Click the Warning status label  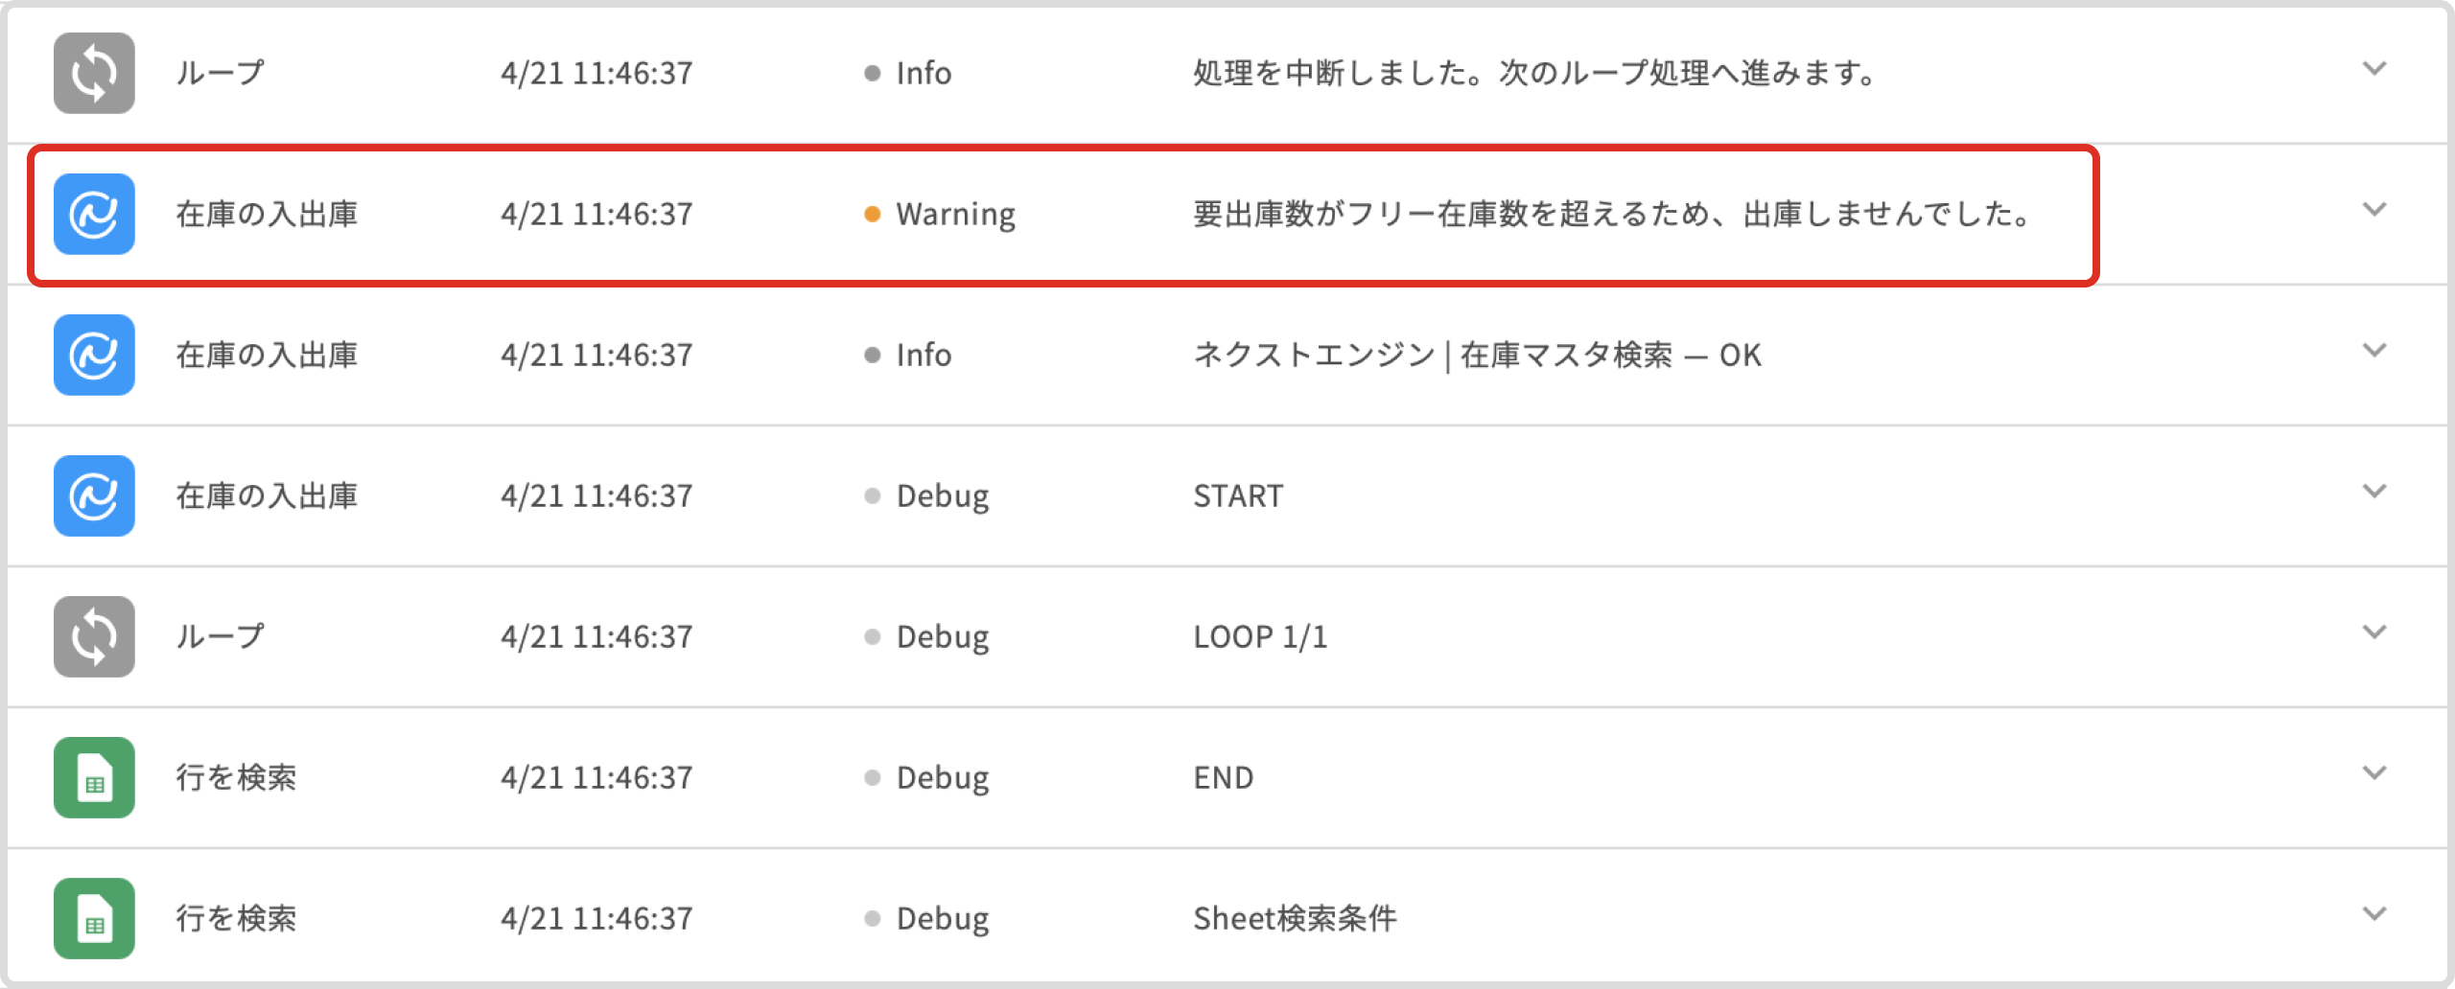click(x=955, y=214)
